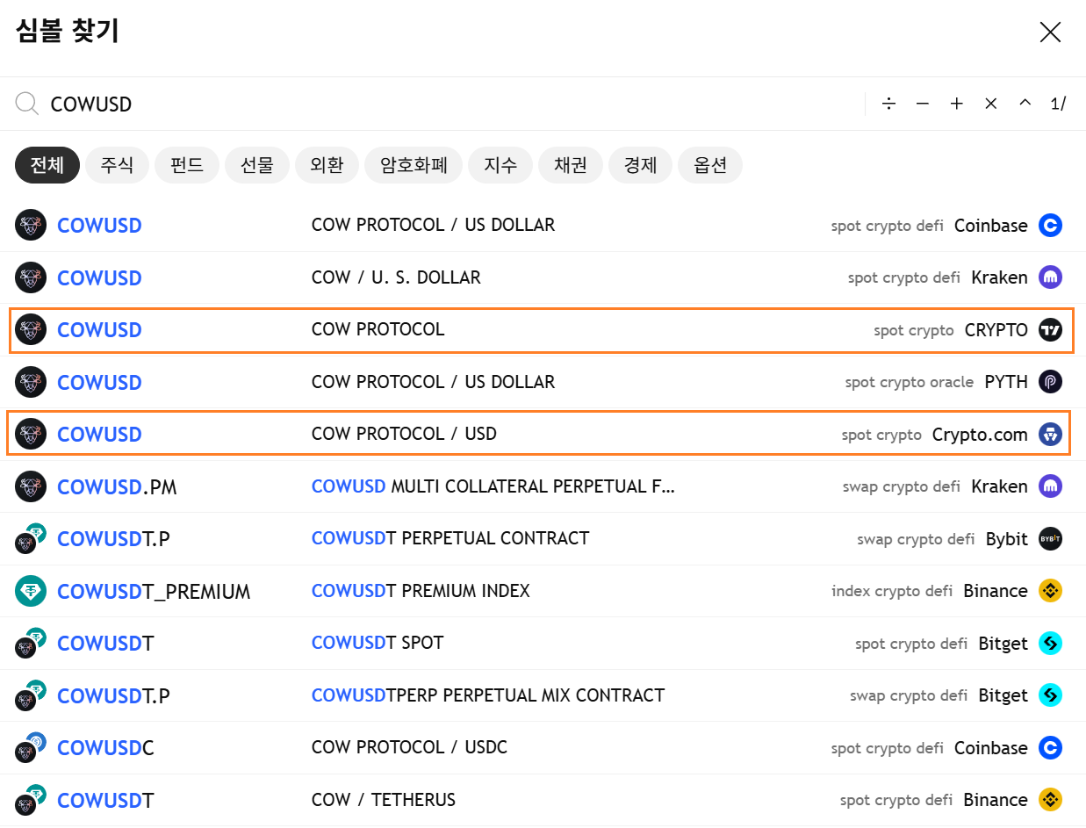Open the COWUSD.PM symbol
Image resolution: width=1086 pixels, height=828 pixels.
point(117,487)
